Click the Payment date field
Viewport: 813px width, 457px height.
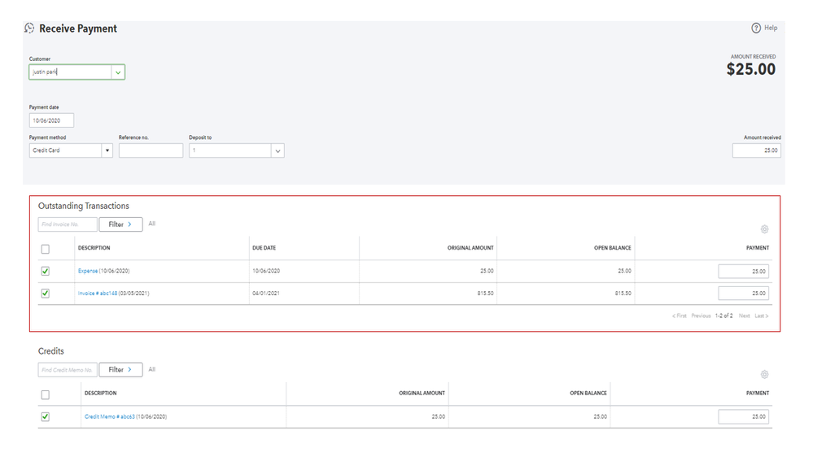[x=51, y=120]
